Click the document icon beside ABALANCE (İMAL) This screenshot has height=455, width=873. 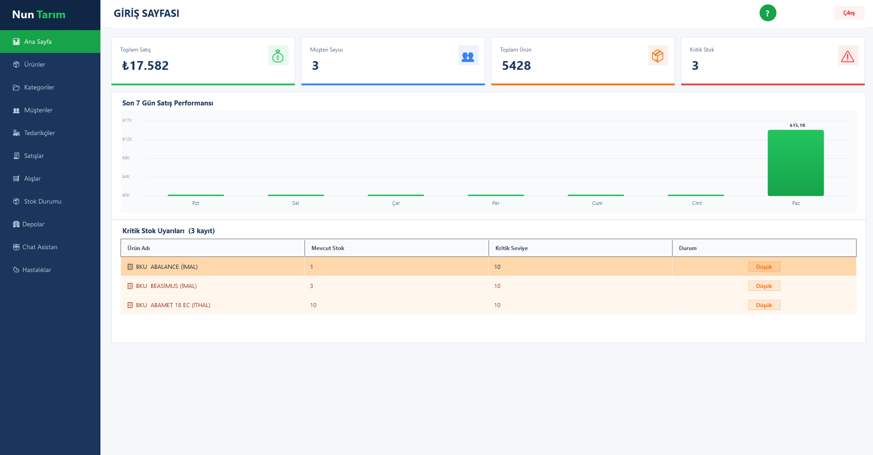(130, 267)
